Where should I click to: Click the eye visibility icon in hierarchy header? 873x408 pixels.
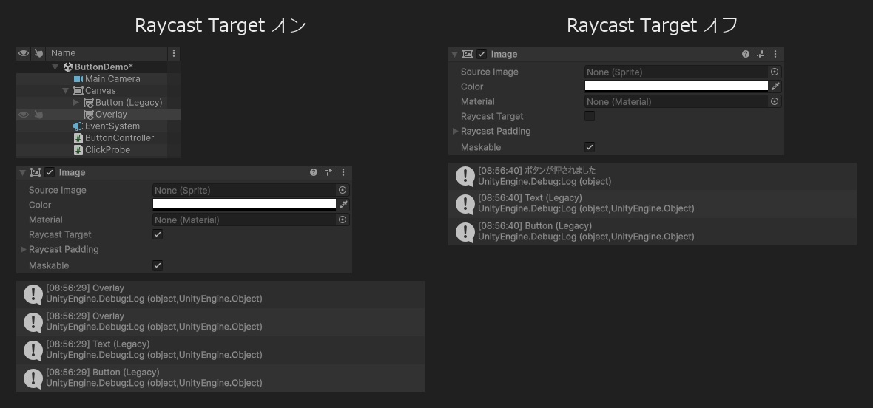tap(24, 53)
